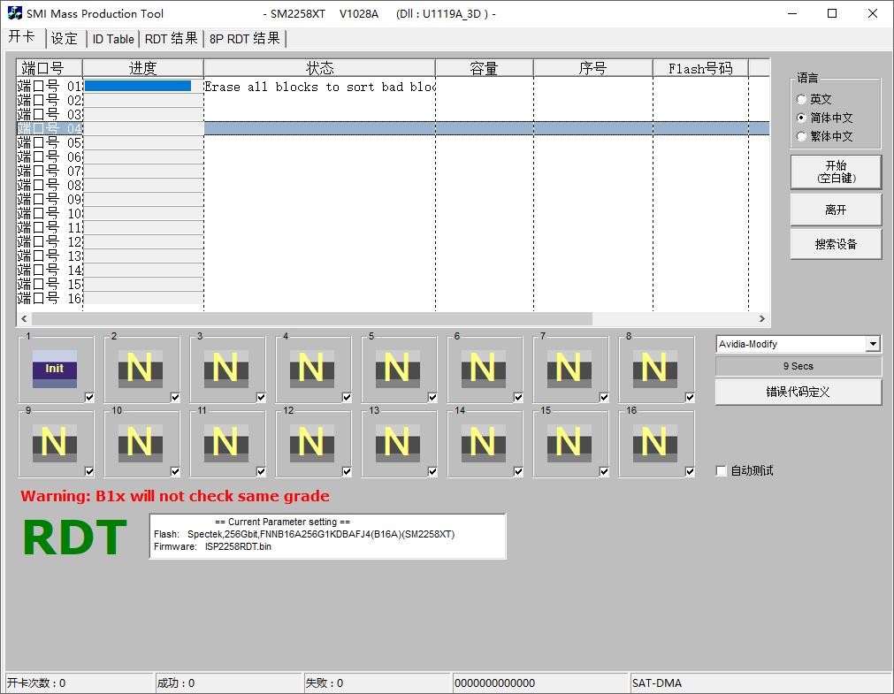894x694 pixels.
Task: Click the port 14 N status icon
Action: coord(483,443)
